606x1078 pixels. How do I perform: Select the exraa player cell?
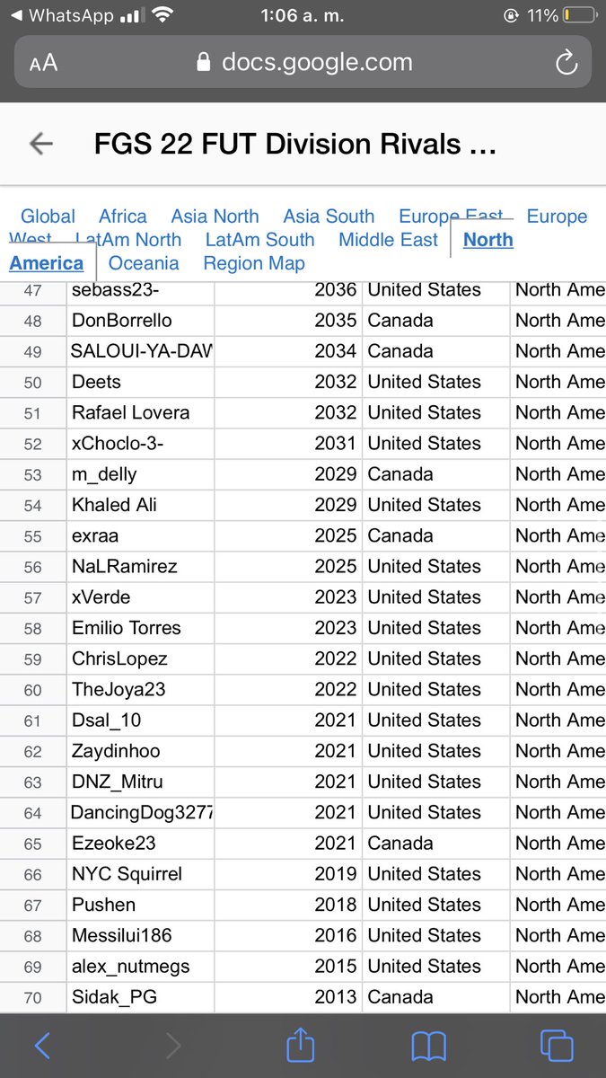pyautogui.click(x=140, y=535)
